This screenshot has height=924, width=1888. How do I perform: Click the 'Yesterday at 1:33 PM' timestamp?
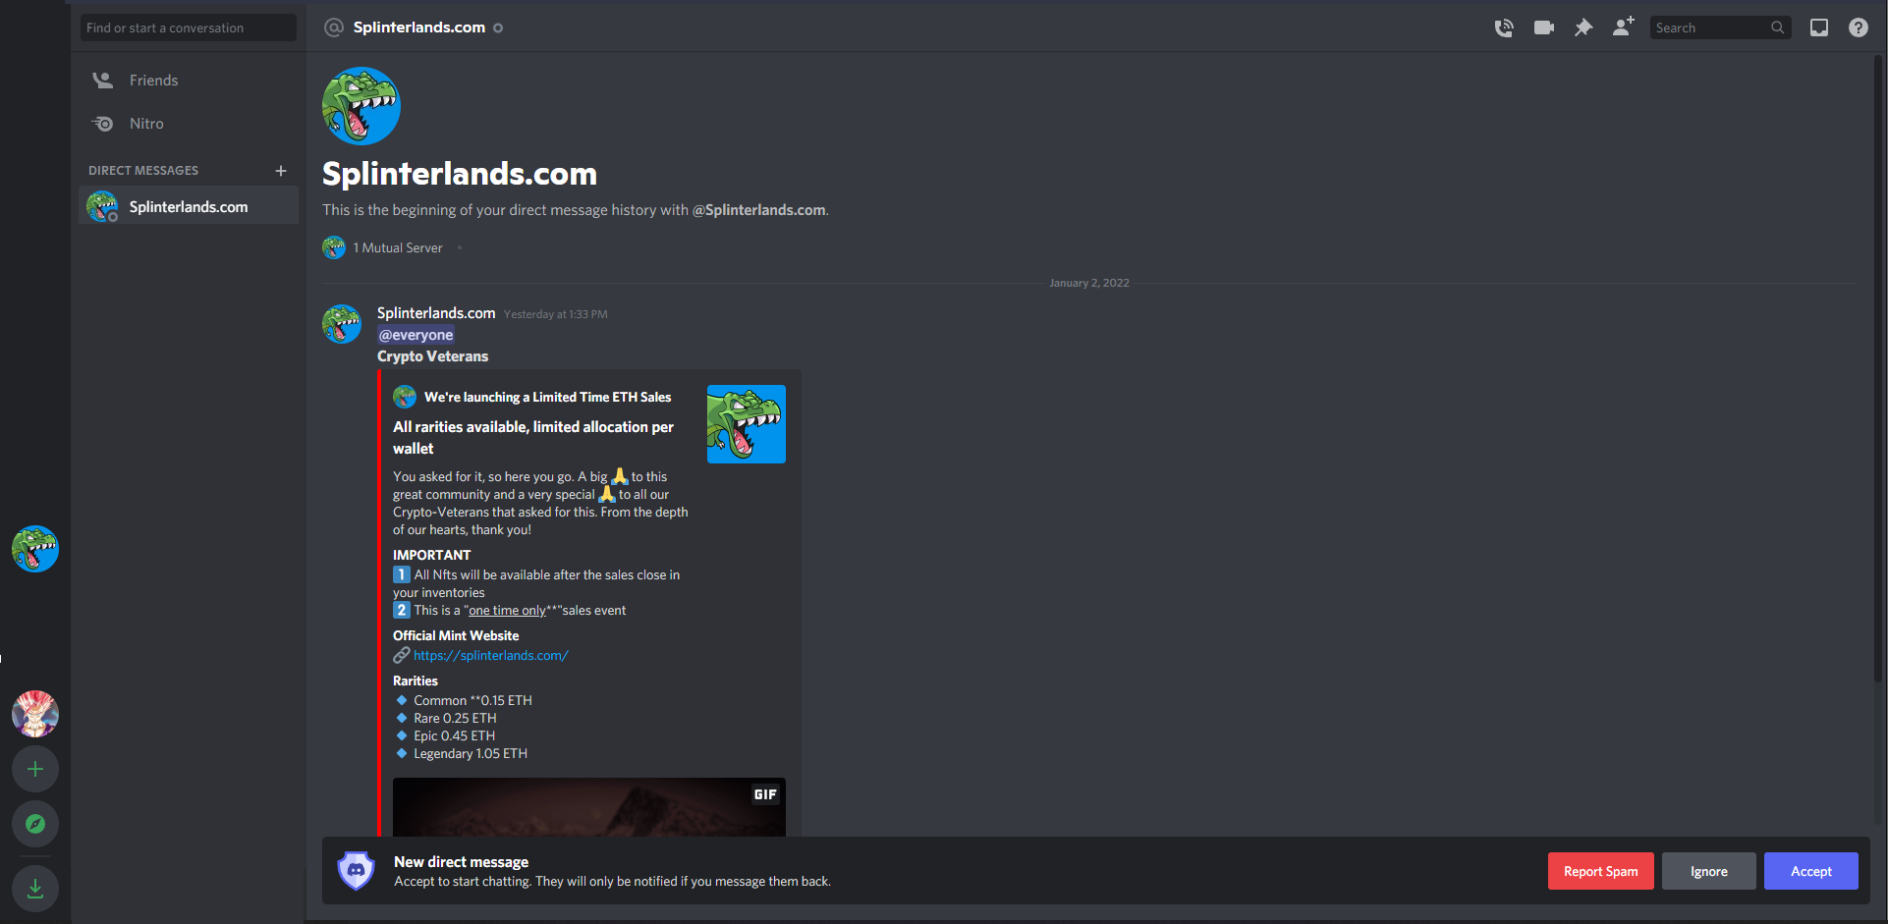tap(556, 314)
